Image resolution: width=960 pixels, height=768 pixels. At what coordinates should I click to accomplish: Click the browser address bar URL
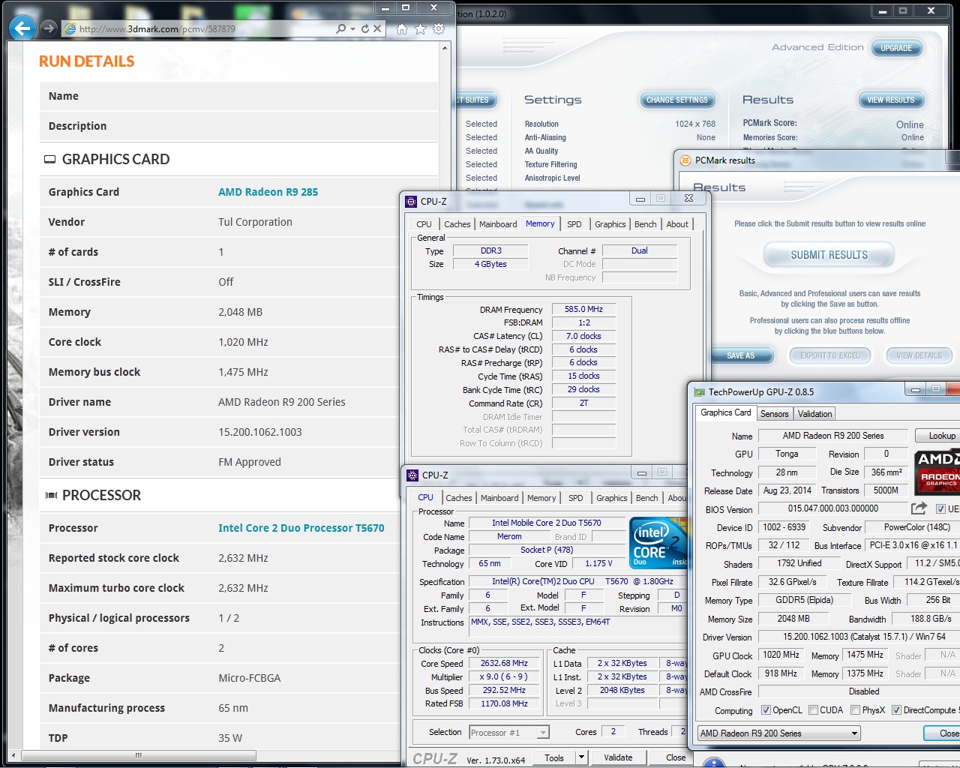click(157, 29)
